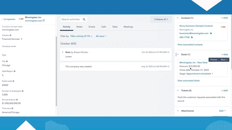Open the All users filter dropdown
The height and width of the screenshot is (130, 232).
(101, 36)
